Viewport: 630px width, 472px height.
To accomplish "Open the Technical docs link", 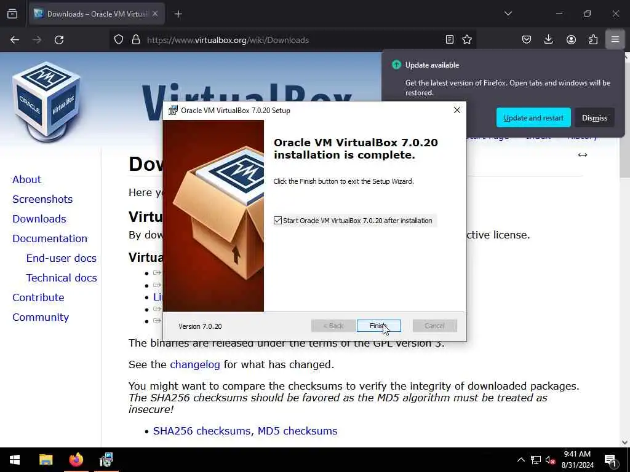I will pyautogui.click(x=62, y=278).
